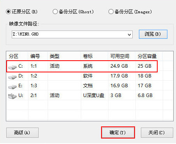Click the E: drive icon
Screen dimensions: 176x144
pyautogui.click(x=12, y=86)
